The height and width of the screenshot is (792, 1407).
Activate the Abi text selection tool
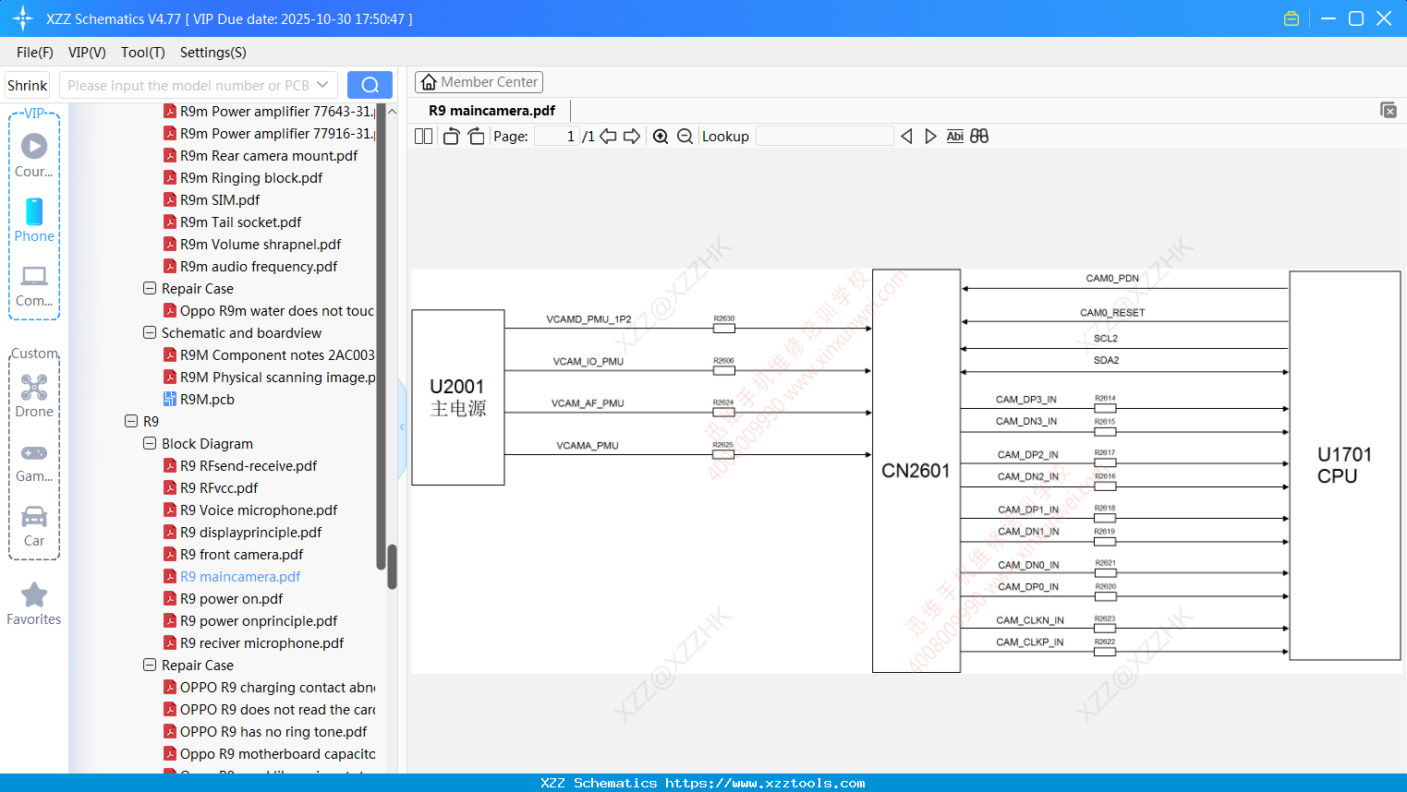pyautogui.click(x=954, y=136)
